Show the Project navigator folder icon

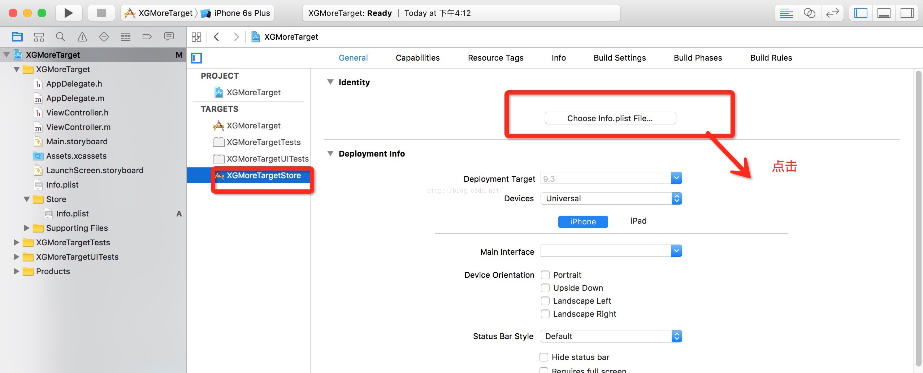click(x=17, y=37)
